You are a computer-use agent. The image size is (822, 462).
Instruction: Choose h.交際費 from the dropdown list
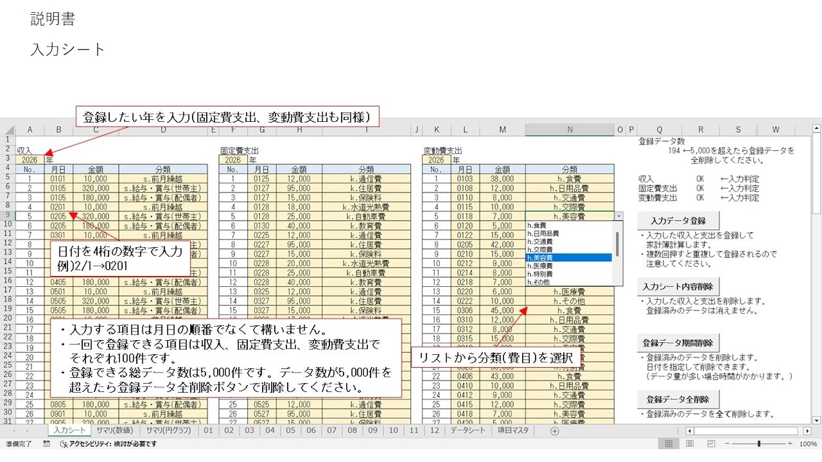point(568,249)
